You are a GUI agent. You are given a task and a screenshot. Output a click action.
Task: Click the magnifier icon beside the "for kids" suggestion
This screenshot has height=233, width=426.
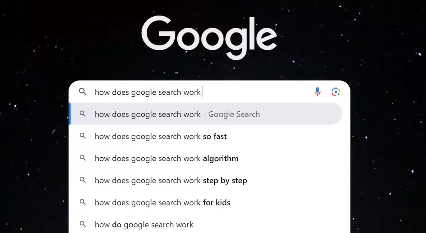(x=82, y=202)
